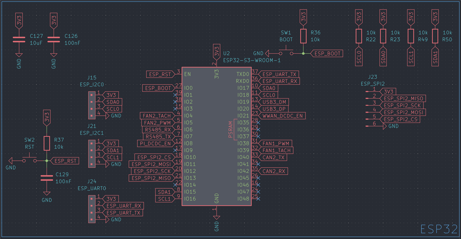Click the SW1 BOOT switch symbol
This screenshot has width=461, height=239.
[x=286, y=52]
